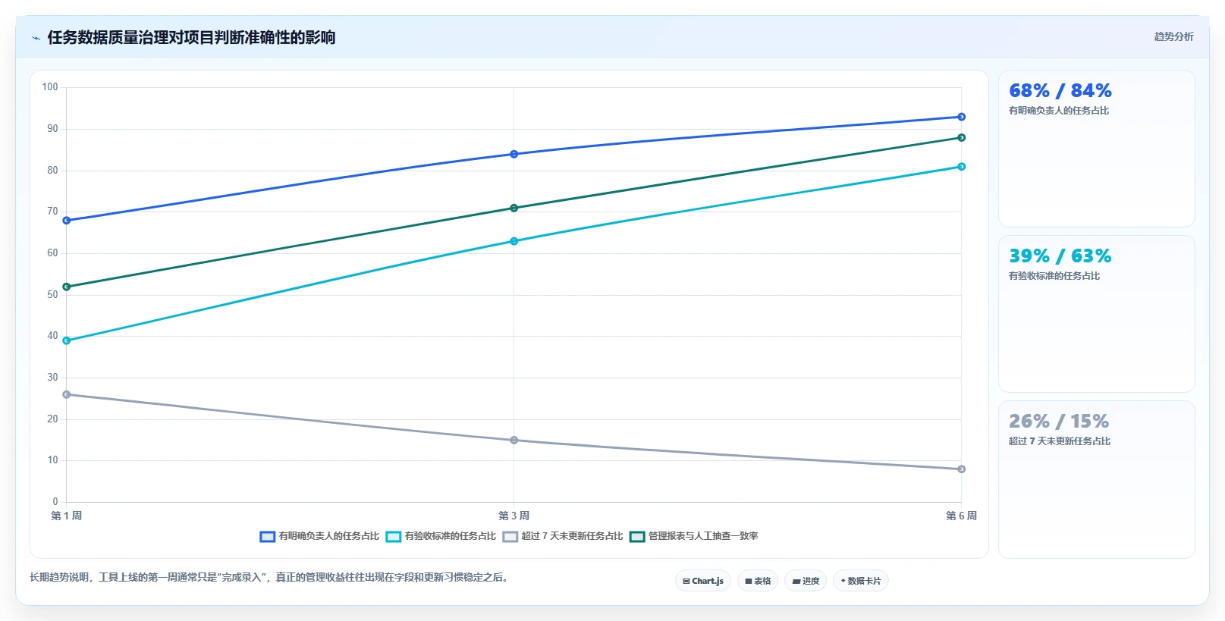Click the 第 3 周 axis label
This screenshot has width=1225, height=621.
(514, 516)
